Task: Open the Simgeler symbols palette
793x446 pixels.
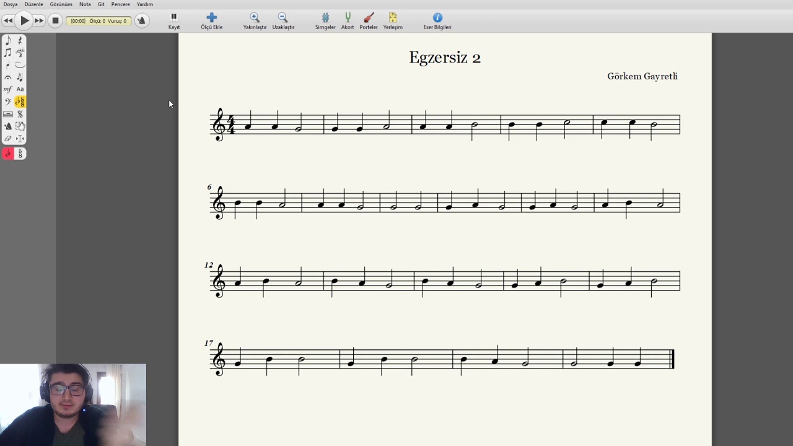Action: coord(325,21)
